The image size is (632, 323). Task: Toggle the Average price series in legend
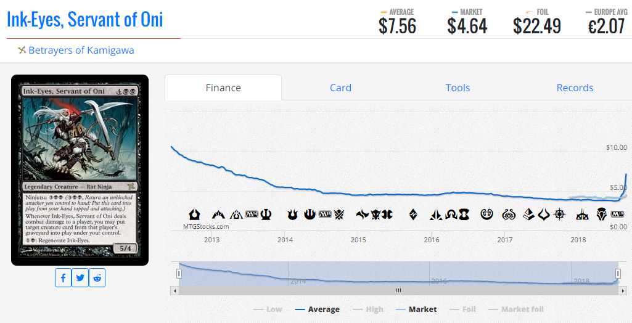pos(318,309)
